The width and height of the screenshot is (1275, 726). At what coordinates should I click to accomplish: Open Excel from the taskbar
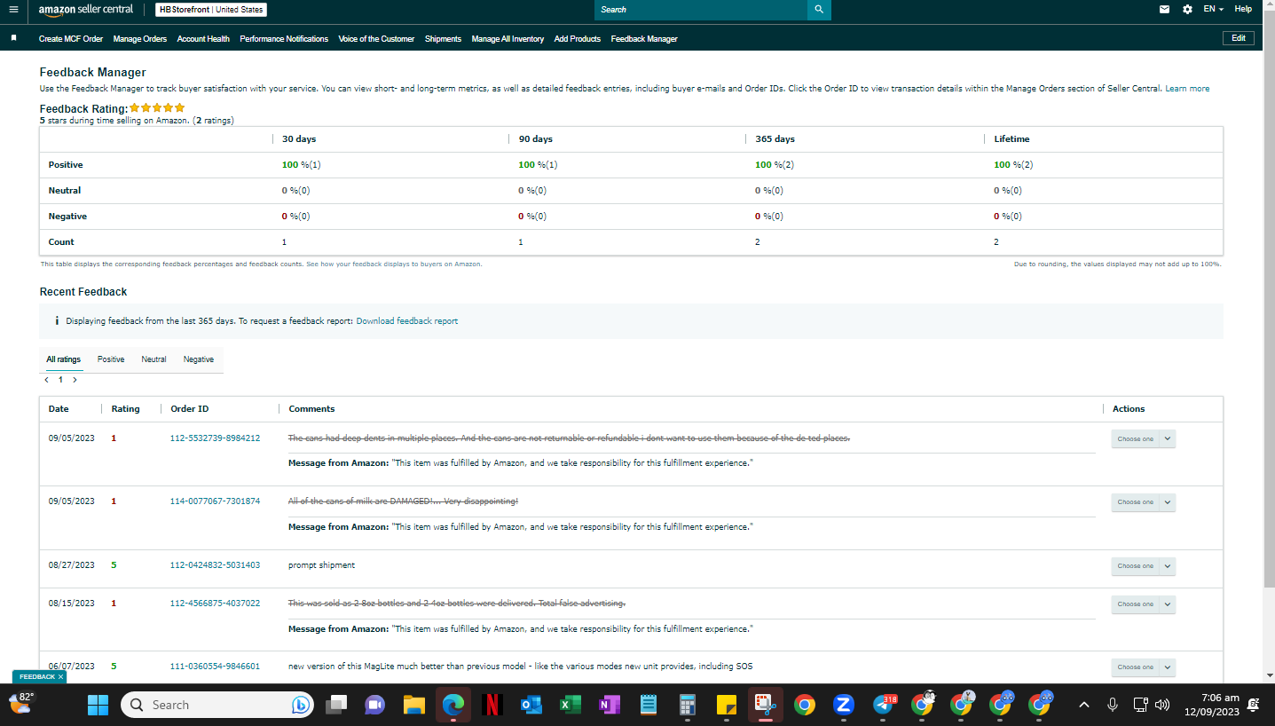click(571, 705)
